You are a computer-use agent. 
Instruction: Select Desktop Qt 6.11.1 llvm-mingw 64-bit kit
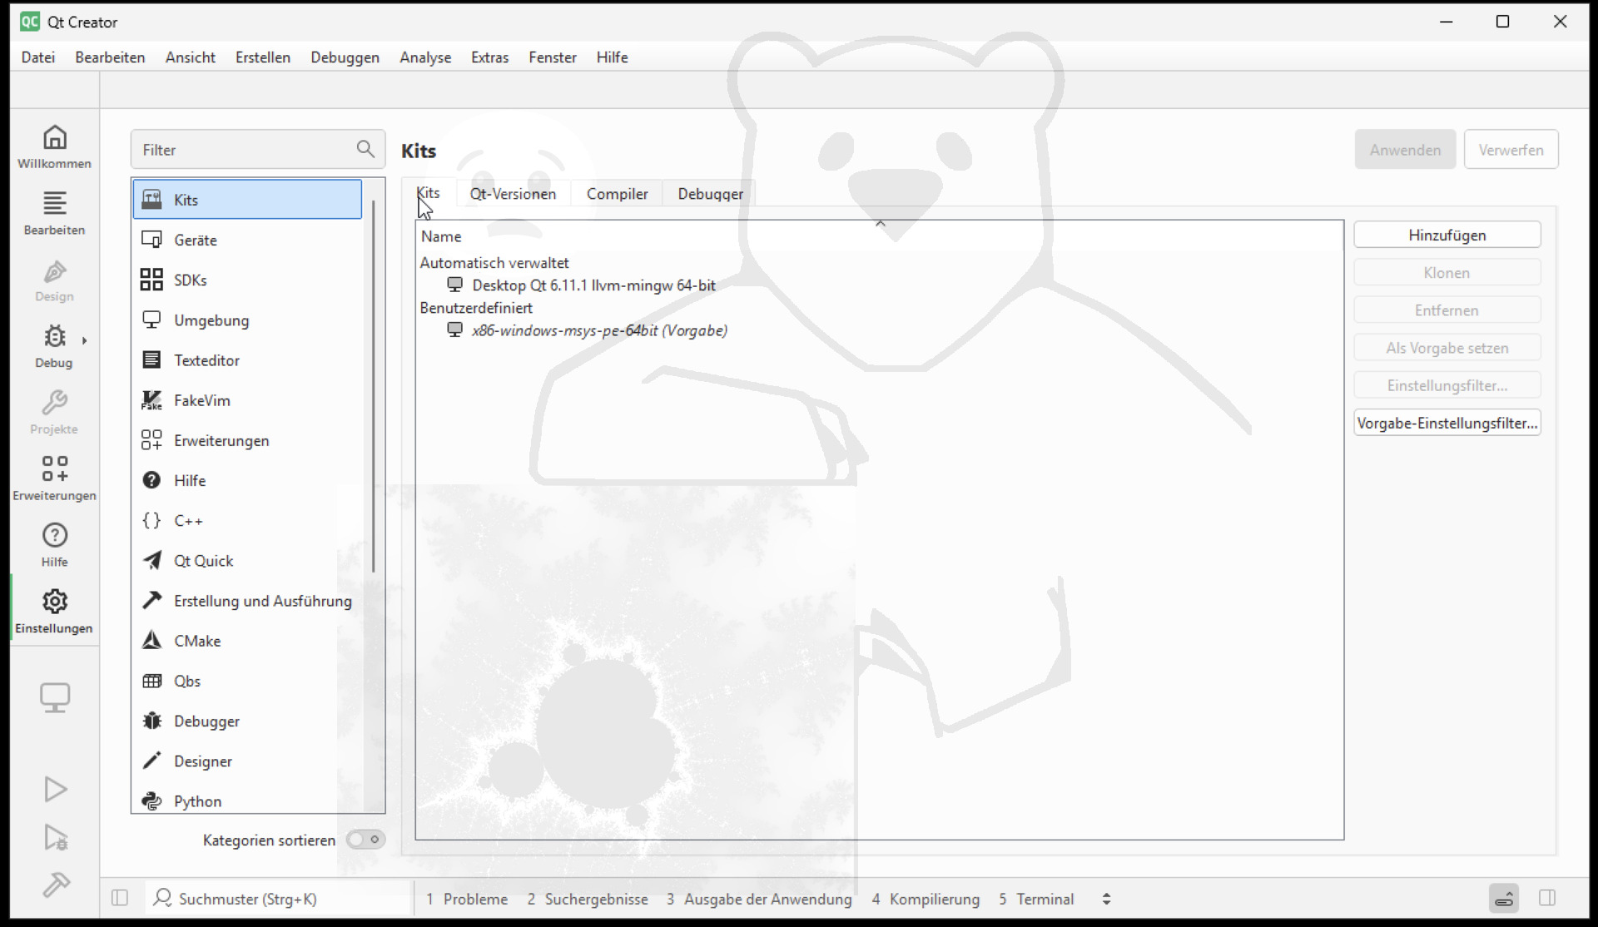(x=593, y=285)
